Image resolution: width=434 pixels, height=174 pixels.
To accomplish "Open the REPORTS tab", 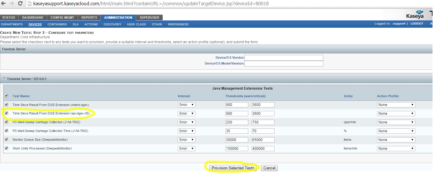I will click(89, 18).
